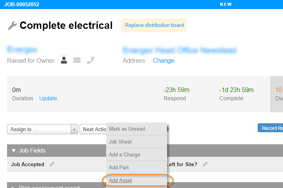The image size is (283, 188).
Task: Collapse the Job Fields section
Action: pyautogui.click(x=14, y=151)
